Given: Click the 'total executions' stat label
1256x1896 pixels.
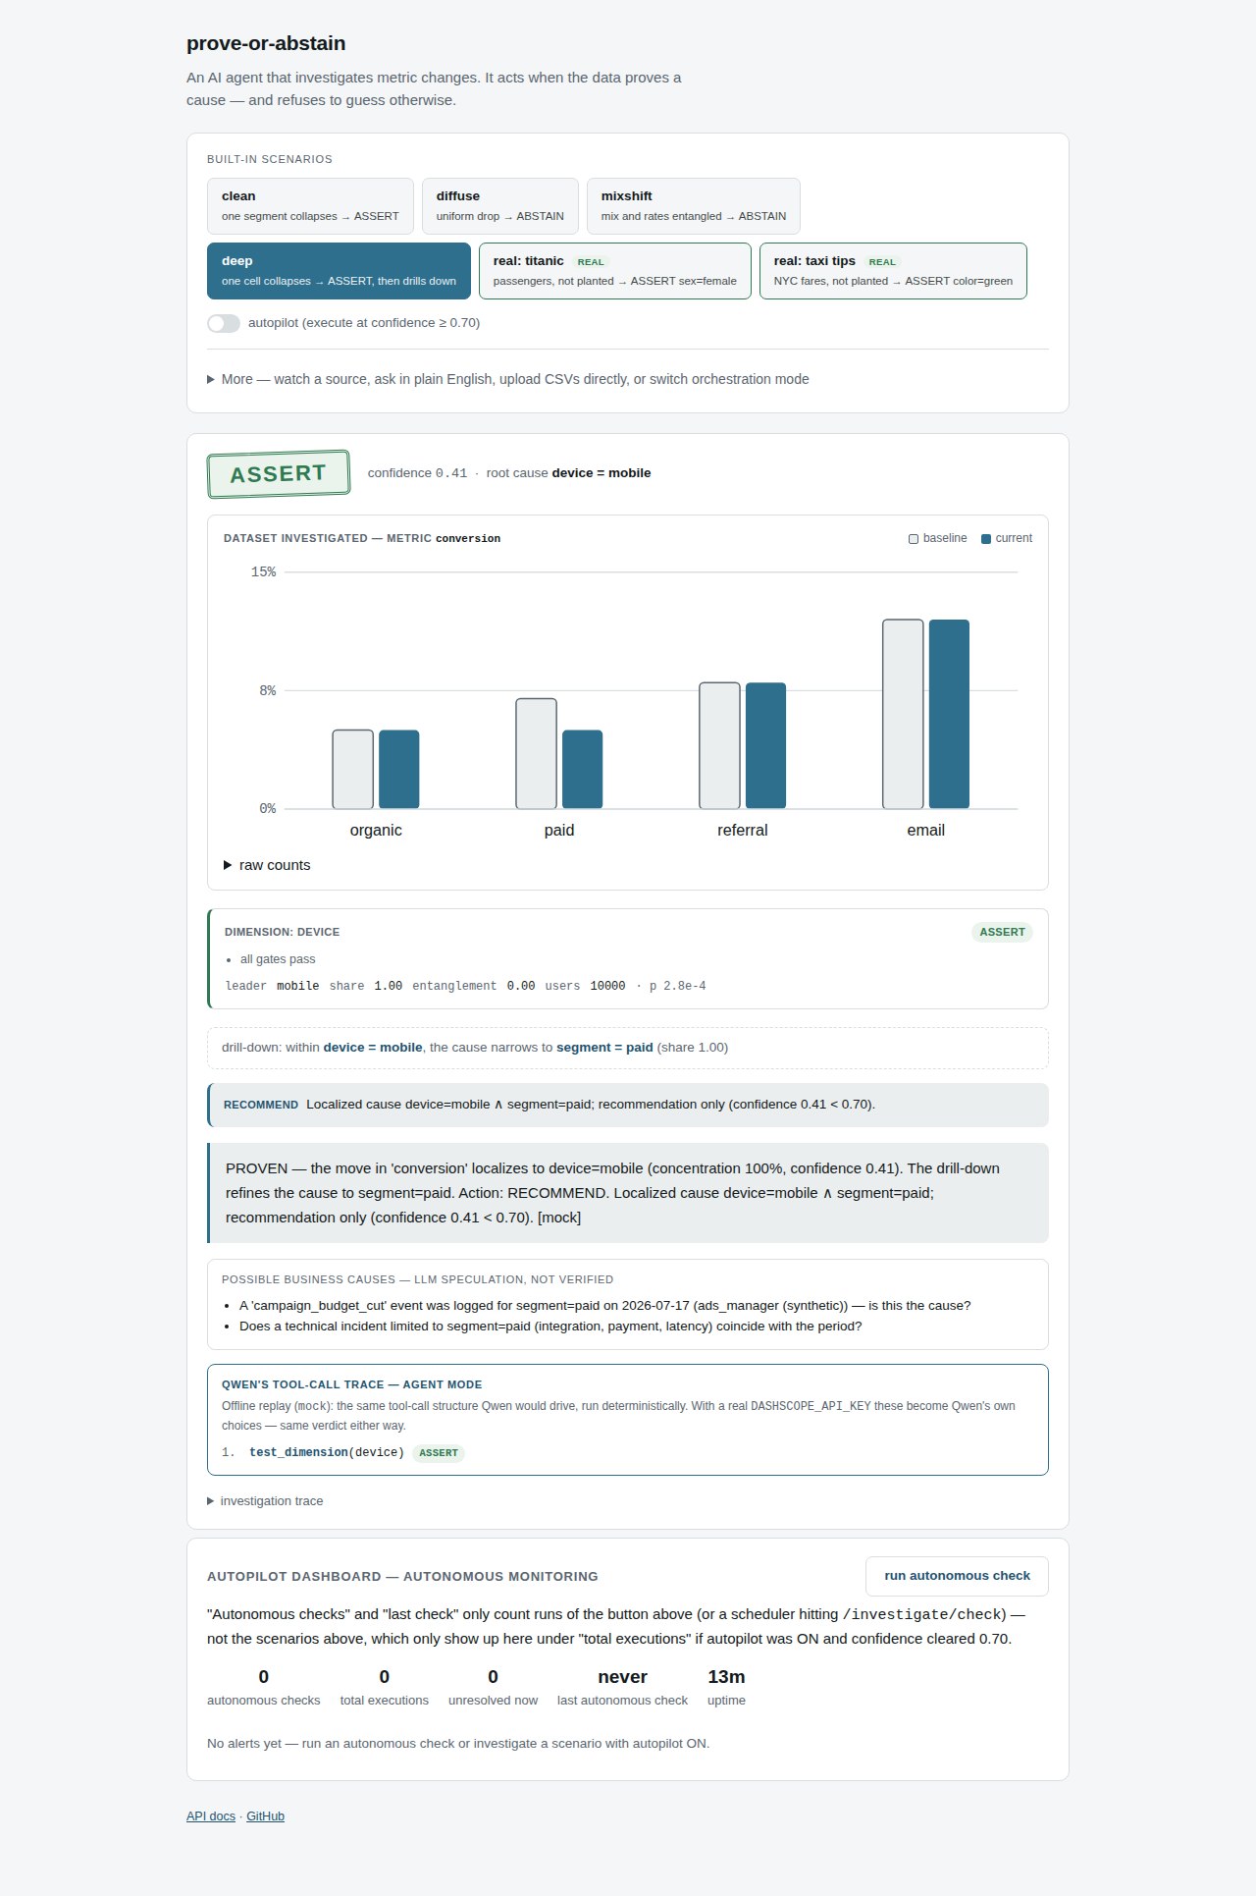Looking at the screenshot, I should pyautogui.click(x=384, y=1701).
